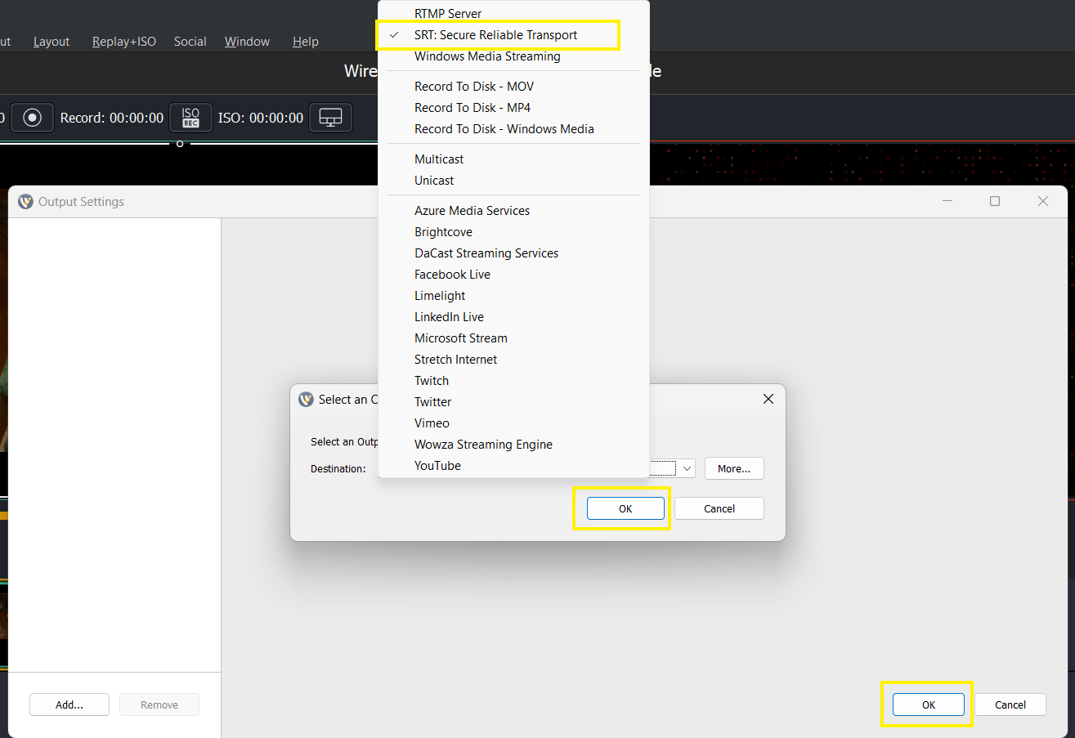Select Facebook Live destination
The image size is (1075, 738).
click(513, 275)
